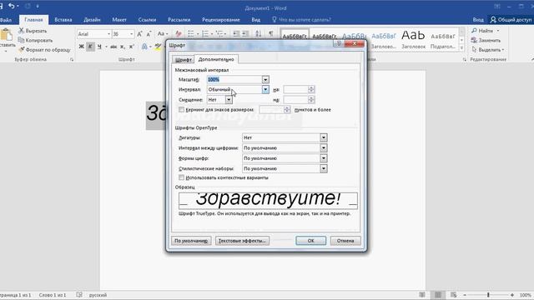Decrease font size with shrink-font icon

(x=149, y=33)
